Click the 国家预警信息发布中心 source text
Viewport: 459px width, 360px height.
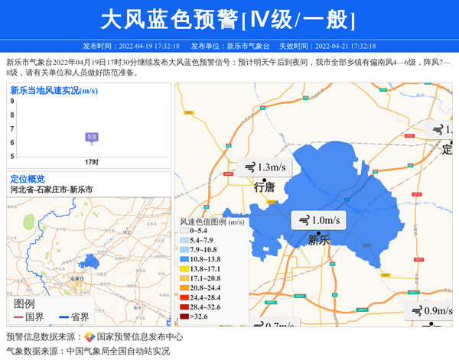140,337
